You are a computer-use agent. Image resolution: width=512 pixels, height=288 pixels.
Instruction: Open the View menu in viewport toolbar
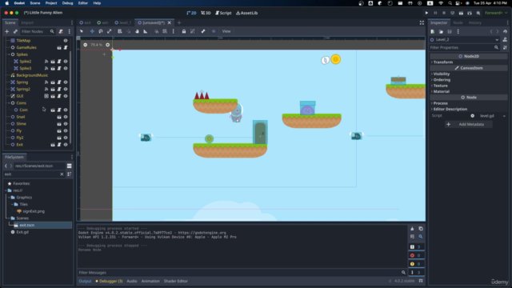click(226, 31)
